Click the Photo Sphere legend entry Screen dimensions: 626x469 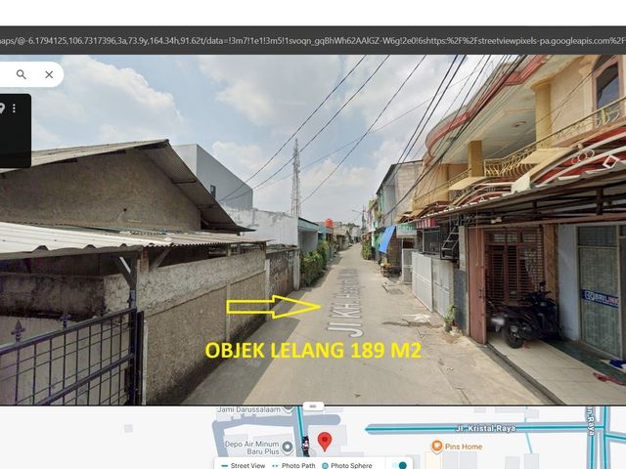click(347, 465)
